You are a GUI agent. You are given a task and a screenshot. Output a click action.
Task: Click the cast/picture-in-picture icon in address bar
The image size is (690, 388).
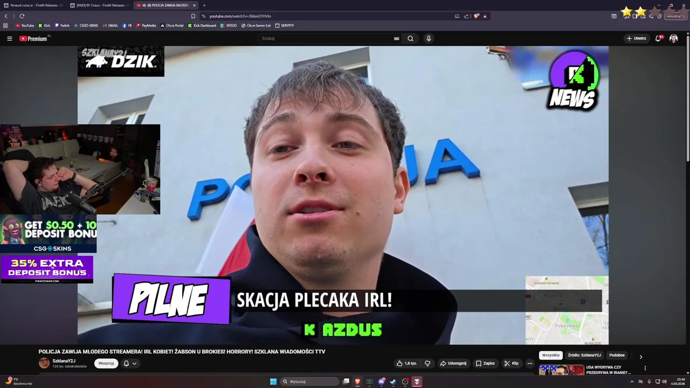point(457,16)
